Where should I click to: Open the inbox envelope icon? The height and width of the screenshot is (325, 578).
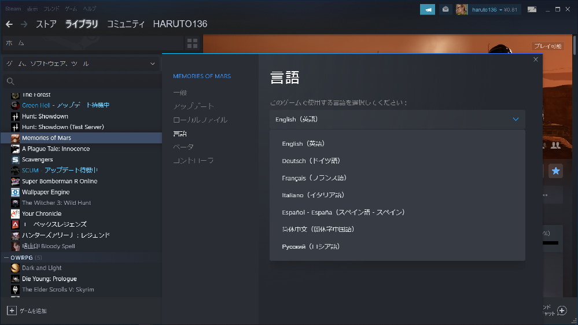point(446,10)
